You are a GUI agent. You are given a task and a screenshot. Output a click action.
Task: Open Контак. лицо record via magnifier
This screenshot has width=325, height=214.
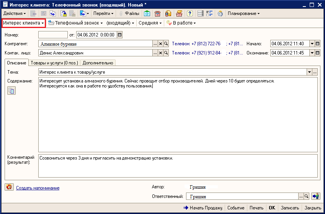click(x=166, y=53)
